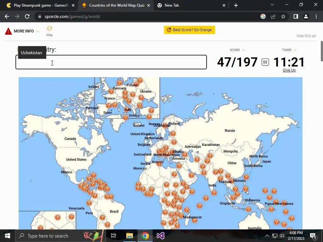This screenshot has width=323, height=242.
Task: Click the Map quiz type icon
Action: click(50, 31)
